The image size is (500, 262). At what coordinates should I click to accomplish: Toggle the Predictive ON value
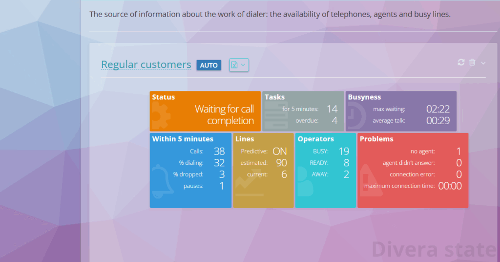click(279, 151)
